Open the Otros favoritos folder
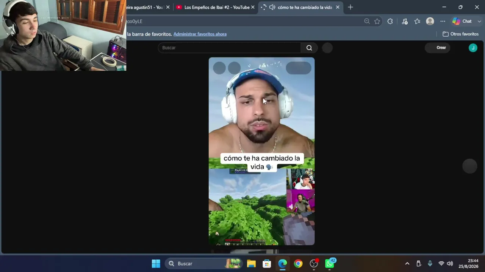This screenshot has height=272, width=485. (x=461, y=34)
